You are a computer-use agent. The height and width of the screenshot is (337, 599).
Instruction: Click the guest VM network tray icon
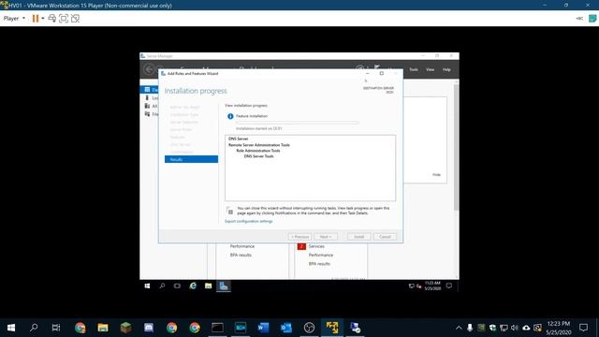[x=412, y=286]
